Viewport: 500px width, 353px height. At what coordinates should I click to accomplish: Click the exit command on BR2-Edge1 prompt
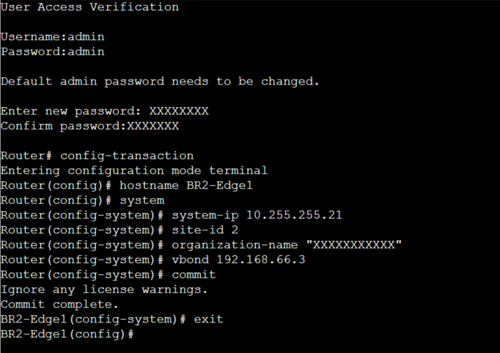208,319
